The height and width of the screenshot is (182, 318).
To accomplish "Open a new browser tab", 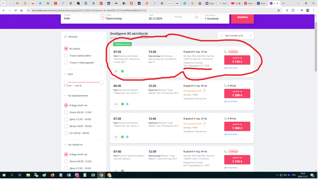I will (283, 3).
